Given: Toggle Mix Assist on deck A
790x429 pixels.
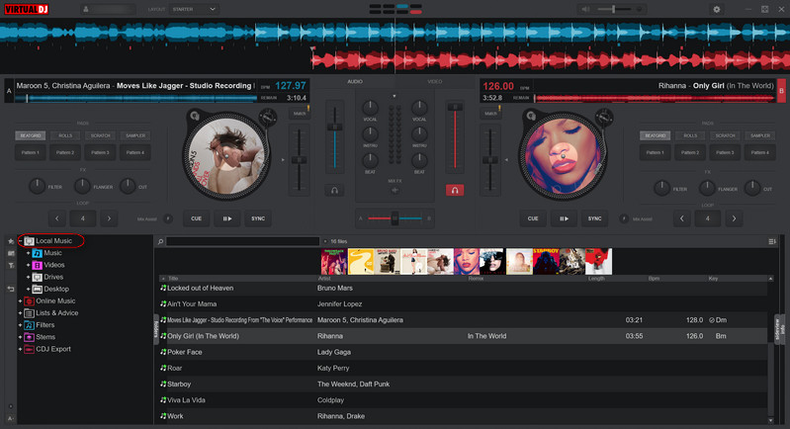Looking at the screenshot, I should tap(168, 218).
